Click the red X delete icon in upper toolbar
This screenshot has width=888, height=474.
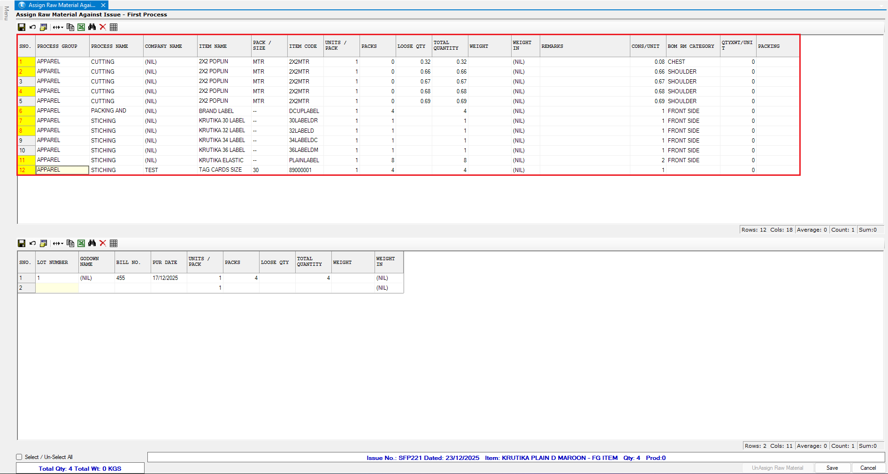click(103, 27)
